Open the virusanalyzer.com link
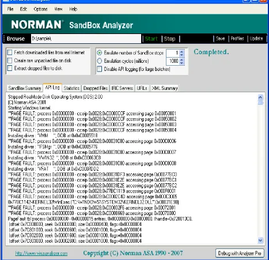Screen dimensions: 269x260 (x=41, y=254)
